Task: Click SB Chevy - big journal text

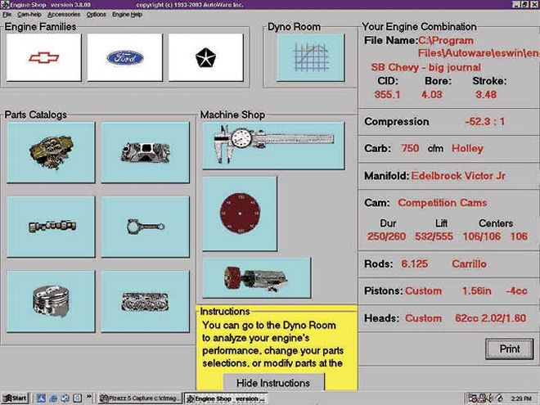Action: coord(425,67)
